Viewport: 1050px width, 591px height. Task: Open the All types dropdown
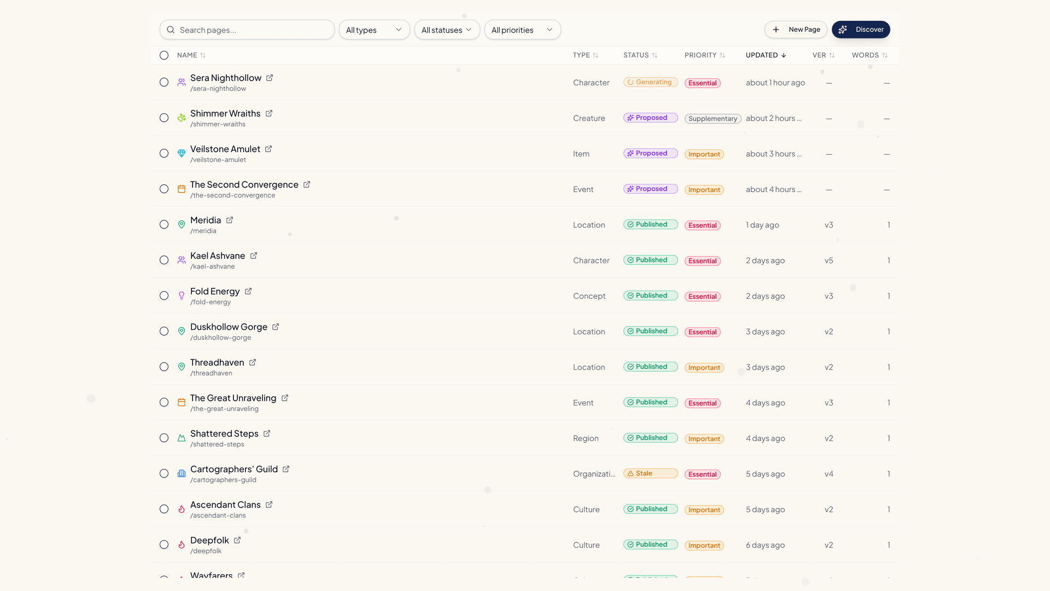[374, 30]
